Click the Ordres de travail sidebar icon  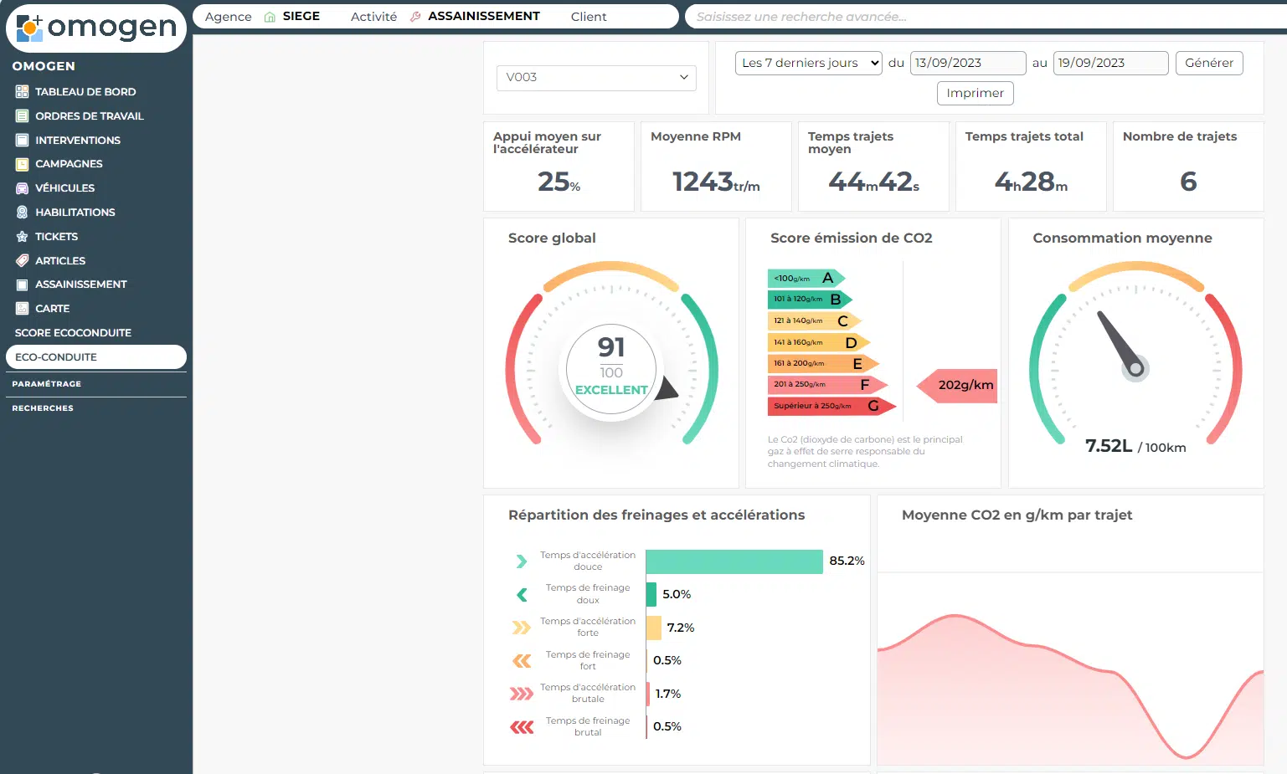click(22, 116)
